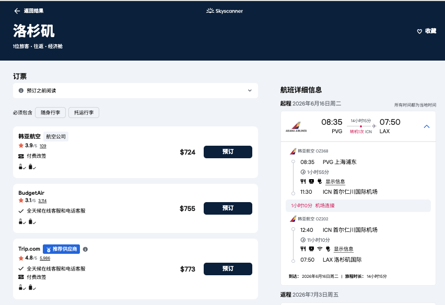Screen dimensions: 445x305
Task: Click the back arrow to return to results
Action: tap(17, 11)
